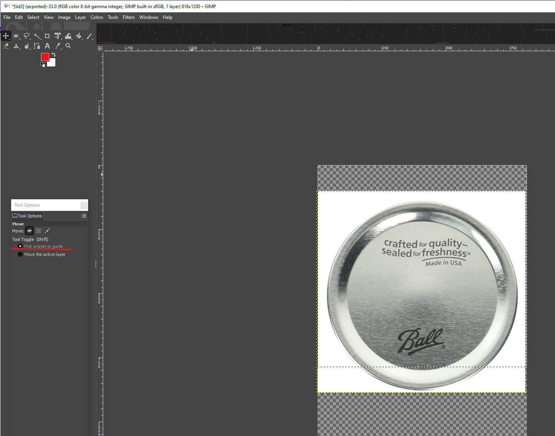The height and width of the screenshot is (436, 555).
Task: Select the Eraser tool
Action: tap(6, 46)
